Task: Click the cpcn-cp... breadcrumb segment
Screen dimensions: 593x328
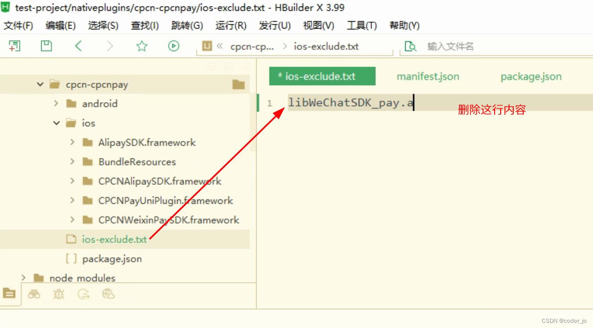Action: pyautogui.click(x=252, y=46)
